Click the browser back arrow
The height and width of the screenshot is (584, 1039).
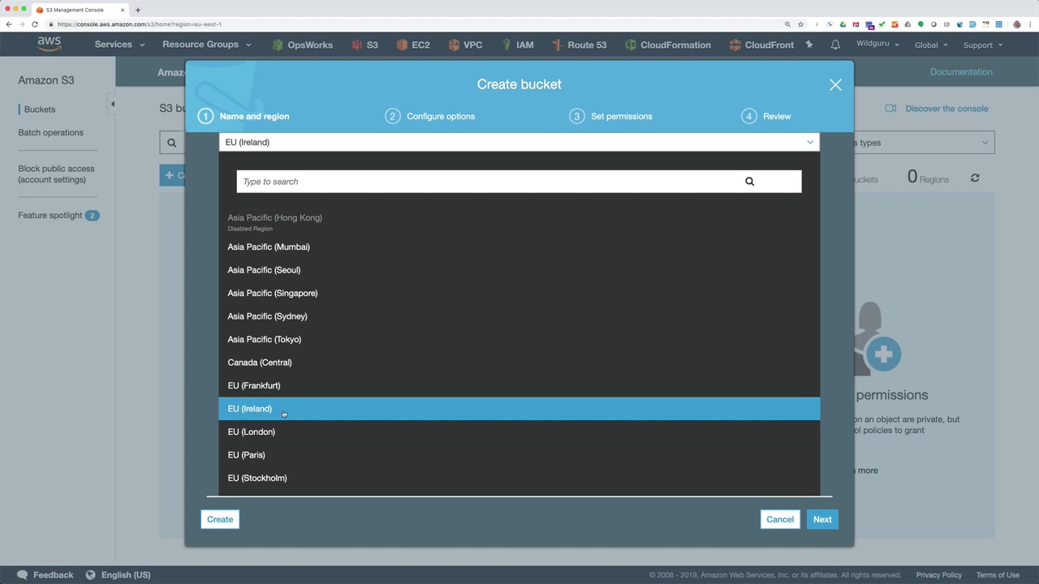click(9, 24)
